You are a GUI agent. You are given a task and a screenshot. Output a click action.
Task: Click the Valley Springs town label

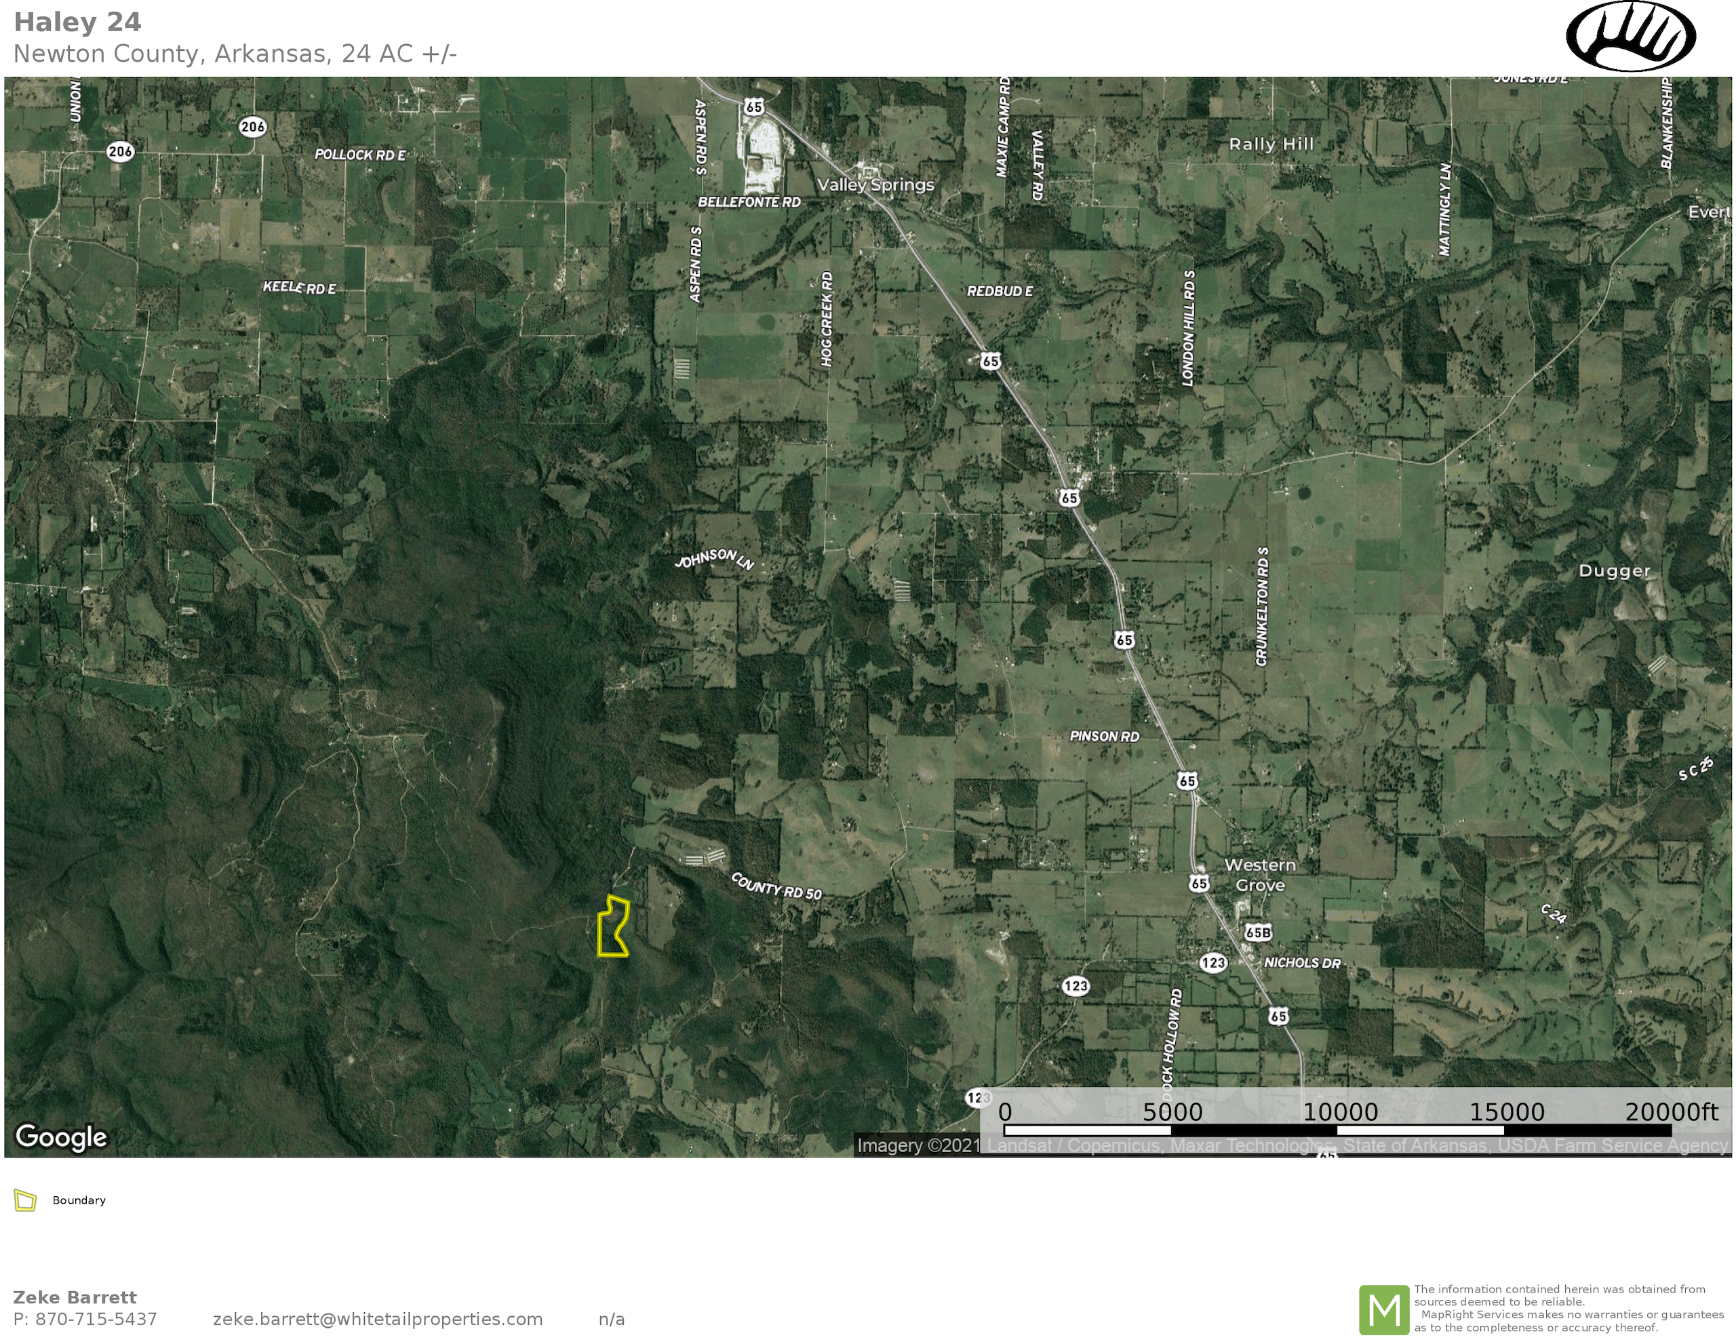pyautogui.click(x=875, y=185)
